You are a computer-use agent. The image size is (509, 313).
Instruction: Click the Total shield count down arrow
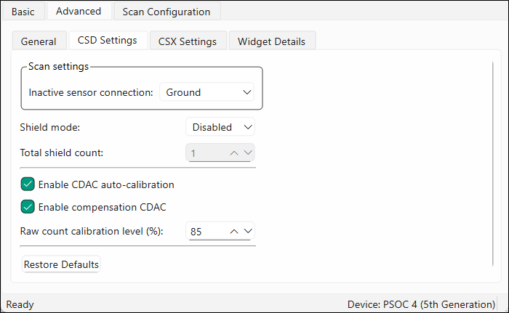247,153
